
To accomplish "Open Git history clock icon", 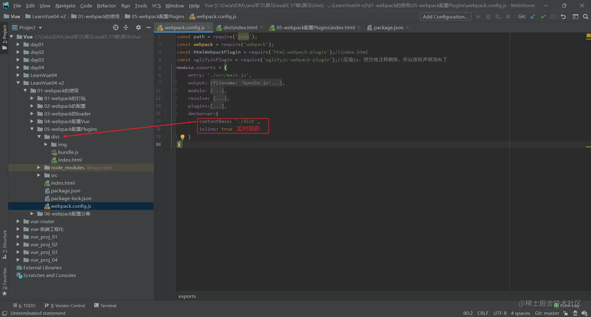I will 553,17.
